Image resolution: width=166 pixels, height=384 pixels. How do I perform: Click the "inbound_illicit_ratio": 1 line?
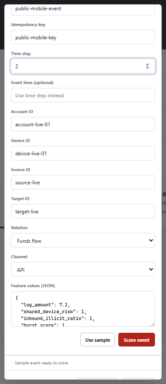pyautogui.click(x=58, y=318)
